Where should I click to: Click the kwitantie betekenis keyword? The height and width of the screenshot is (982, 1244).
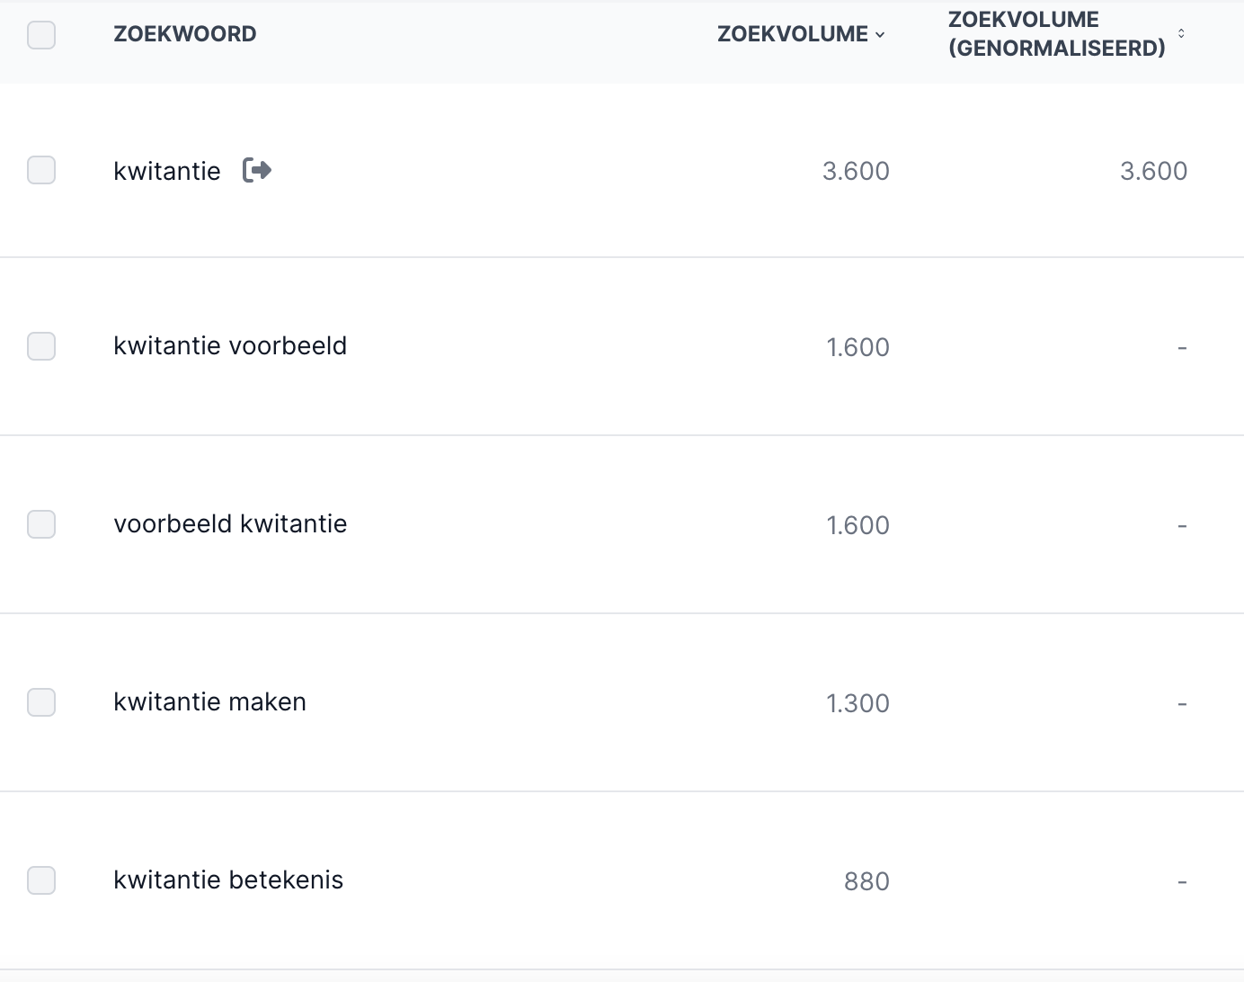click(x=228, y=880)
